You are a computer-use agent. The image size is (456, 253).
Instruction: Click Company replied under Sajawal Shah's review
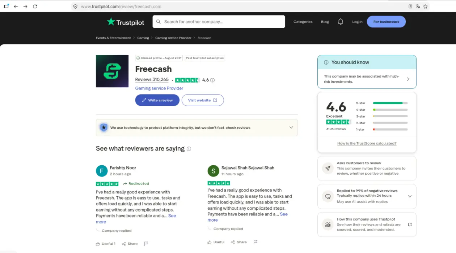pyautogui.click(x=228, y=229)
